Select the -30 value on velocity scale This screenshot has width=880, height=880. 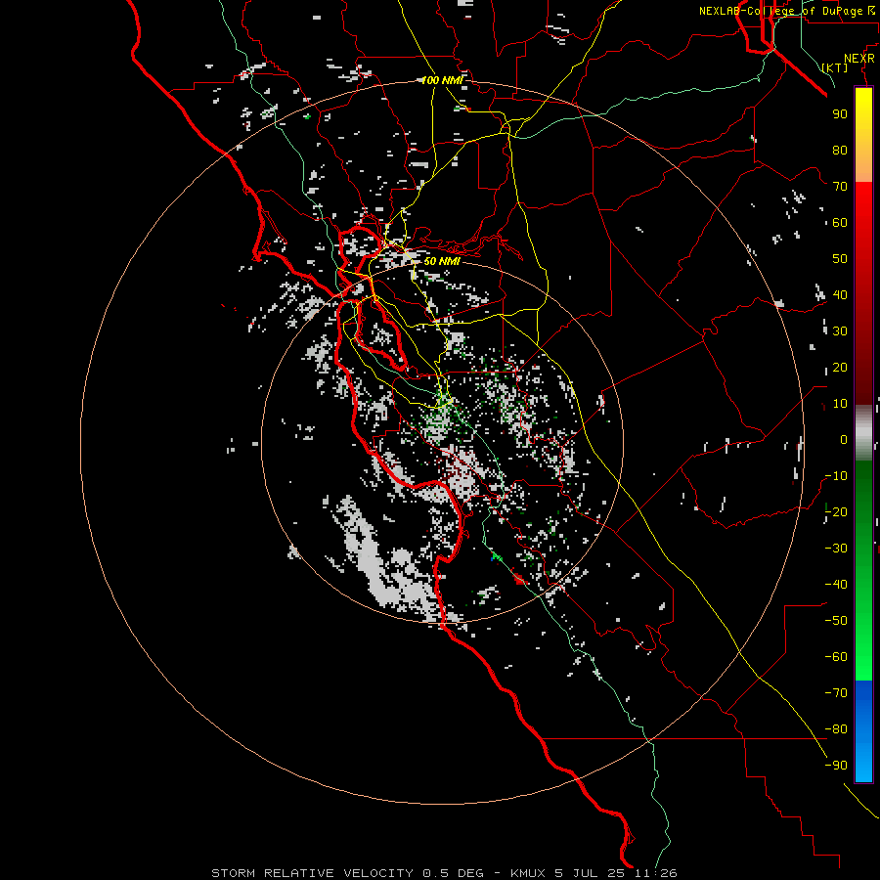836,549
